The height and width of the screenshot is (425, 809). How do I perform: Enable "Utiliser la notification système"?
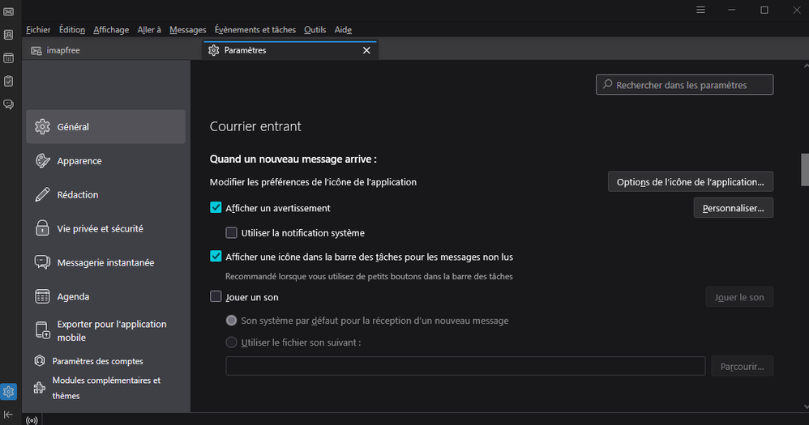232,233
